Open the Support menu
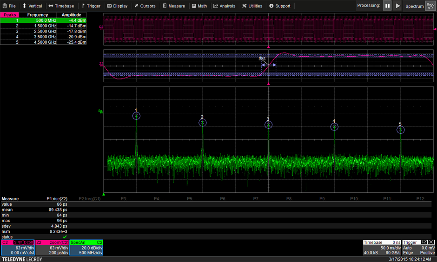This screenshot has height=262, width=437. tap(279, 6)
